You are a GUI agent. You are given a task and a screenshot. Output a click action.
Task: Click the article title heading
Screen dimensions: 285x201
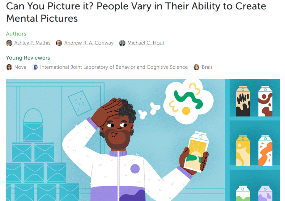(136, 12)
